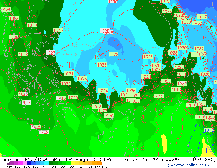Click the forecast date "Fr 07-03-2025 00:00 UTC (00+288)"
Viewport: 217px width, 168px height.
pyautogui.click(x=170, y=160)
